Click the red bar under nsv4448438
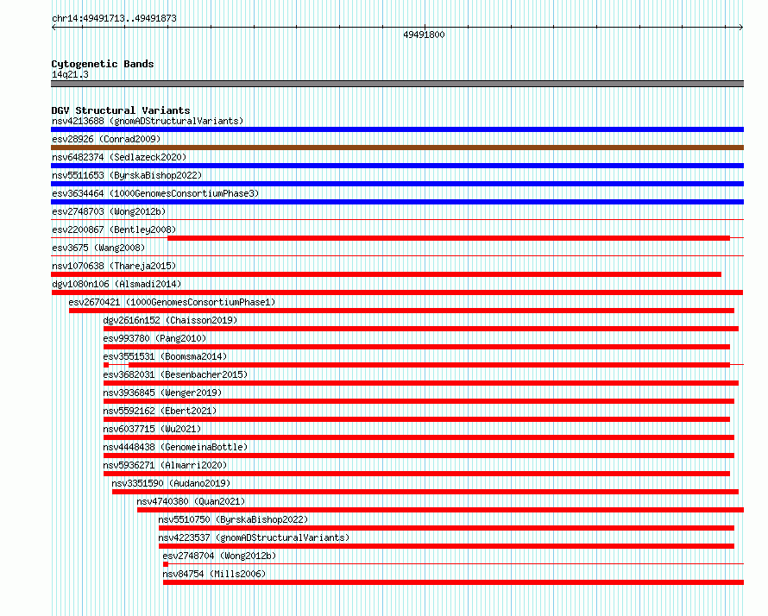 [419, 456]
